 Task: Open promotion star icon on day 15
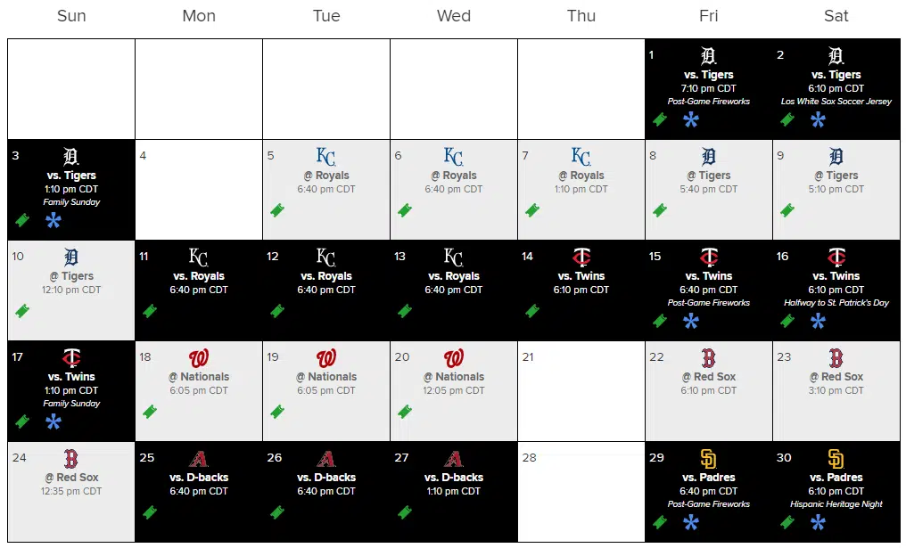coord(690,321)
